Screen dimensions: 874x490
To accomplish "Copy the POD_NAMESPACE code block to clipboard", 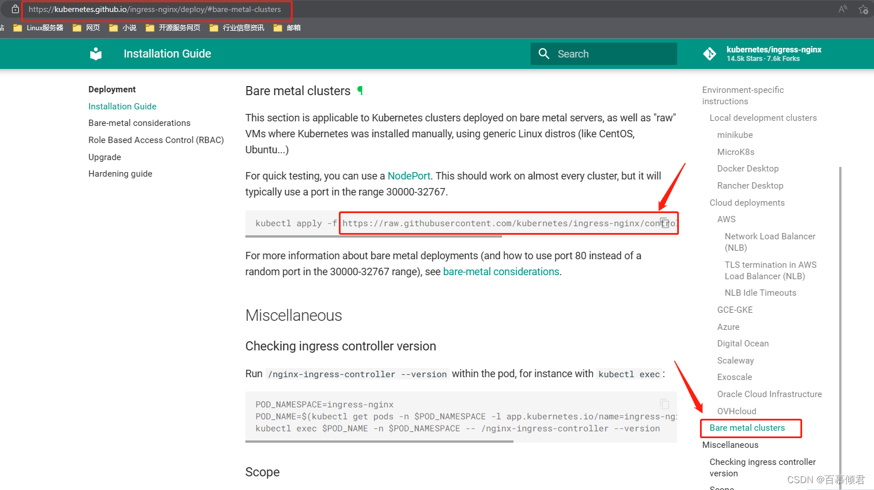I will pyautogui.click(x=665, y=403).
